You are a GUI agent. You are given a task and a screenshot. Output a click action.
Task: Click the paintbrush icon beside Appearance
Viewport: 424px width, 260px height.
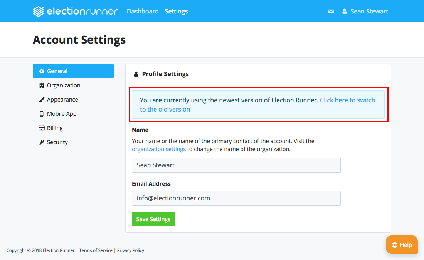click(x=42, y=100)
